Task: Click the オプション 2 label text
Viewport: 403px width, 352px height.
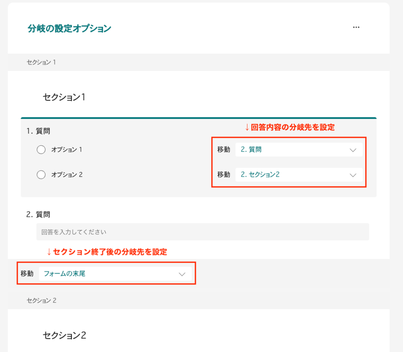Action: pos(66,175)
